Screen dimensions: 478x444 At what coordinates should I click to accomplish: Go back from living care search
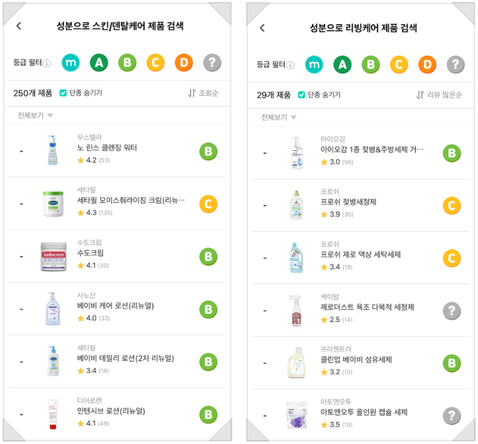point(262,28)
